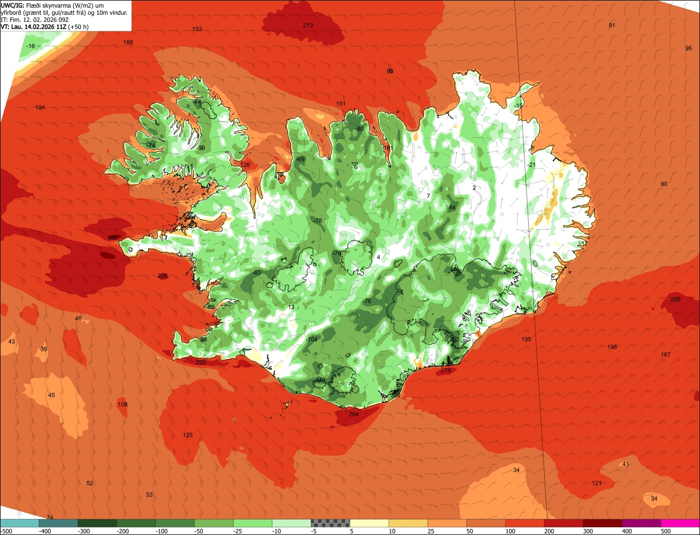700x535 pixels.
Task: Click the 209 value in the dark red patch
Action: point(675,299)
